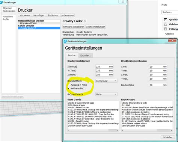Viewport: 178px width, 142px height.
Task: Click the Y min. value field
Action: pyautogui.click(x=158, y=71)
